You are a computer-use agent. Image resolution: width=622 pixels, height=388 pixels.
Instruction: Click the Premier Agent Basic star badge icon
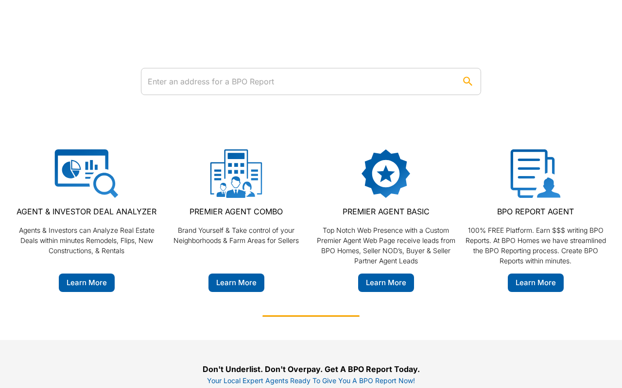[386, 174]
